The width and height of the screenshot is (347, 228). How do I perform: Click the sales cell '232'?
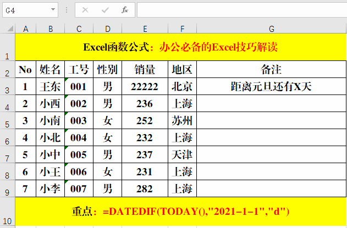pos(145,137)
